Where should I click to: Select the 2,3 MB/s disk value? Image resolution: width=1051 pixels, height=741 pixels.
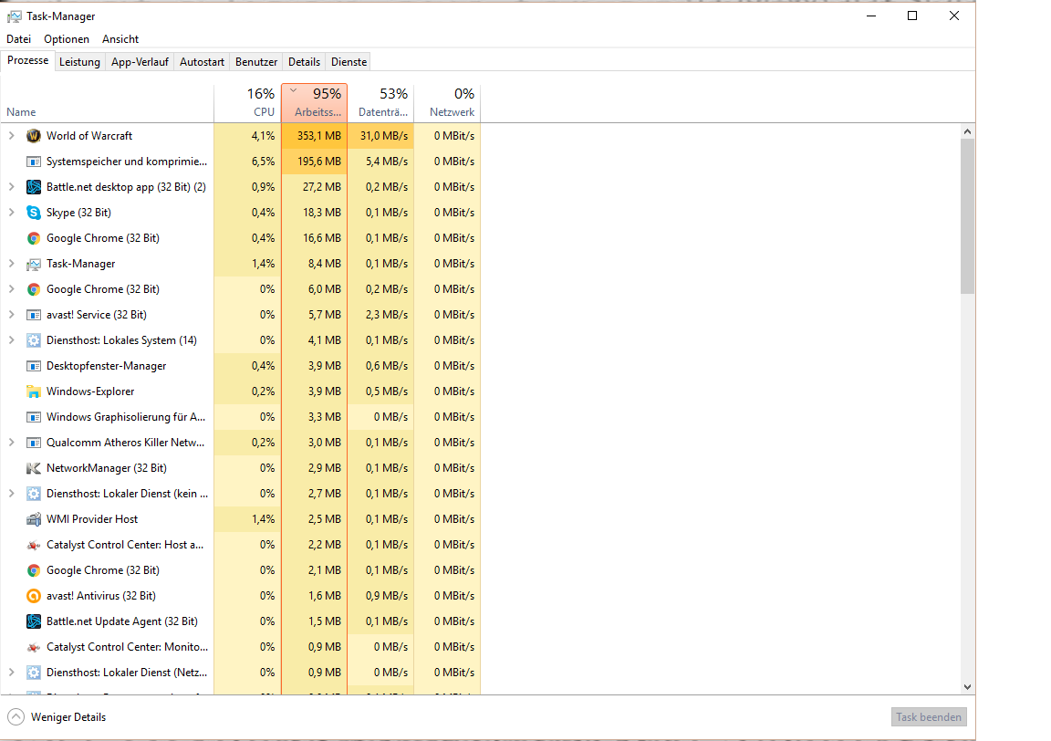coord(380,315)
